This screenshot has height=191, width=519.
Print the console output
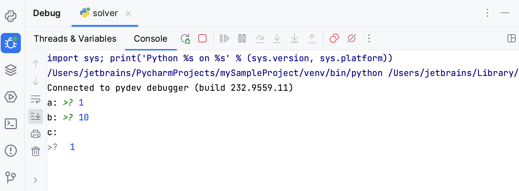tap(35, 134)
